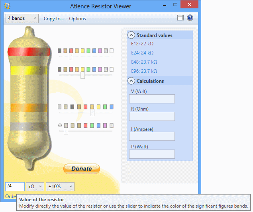Select the E24: 24 kΩ standard value
The width and height of the screenshot is (253, 212).
tap(142, 53)
